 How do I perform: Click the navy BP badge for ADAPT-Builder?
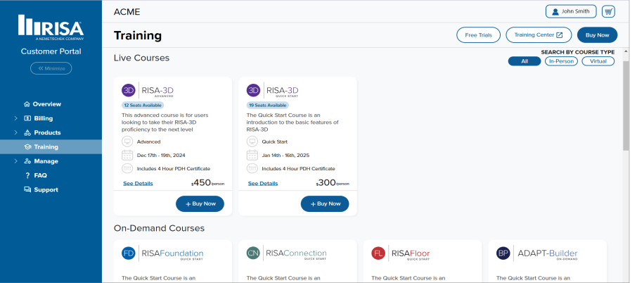point(503,253)
